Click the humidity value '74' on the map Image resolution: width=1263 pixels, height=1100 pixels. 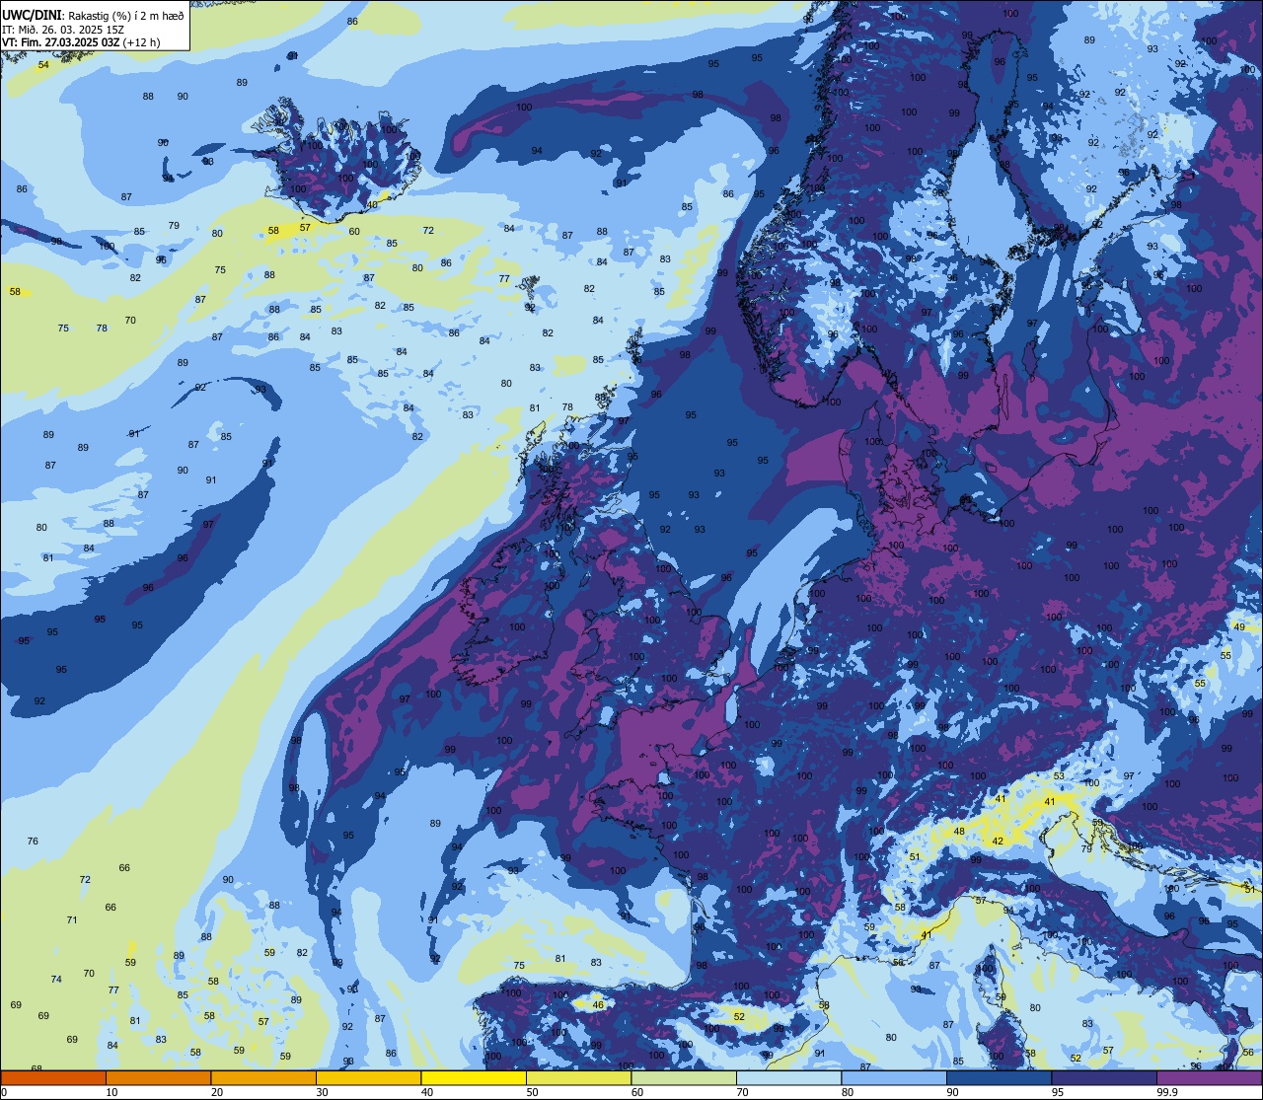[56, 980]
